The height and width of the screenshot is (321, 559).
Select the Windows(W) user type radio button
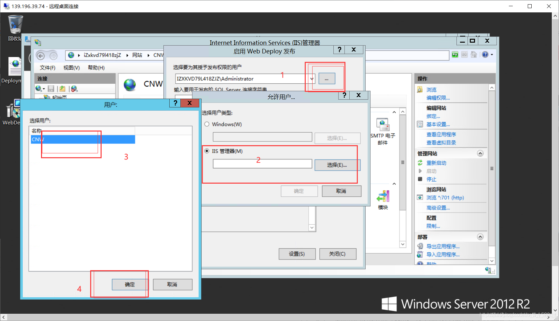(207, 124)
